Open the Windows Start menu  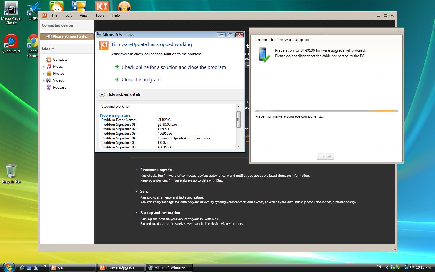tap(8, 267)
